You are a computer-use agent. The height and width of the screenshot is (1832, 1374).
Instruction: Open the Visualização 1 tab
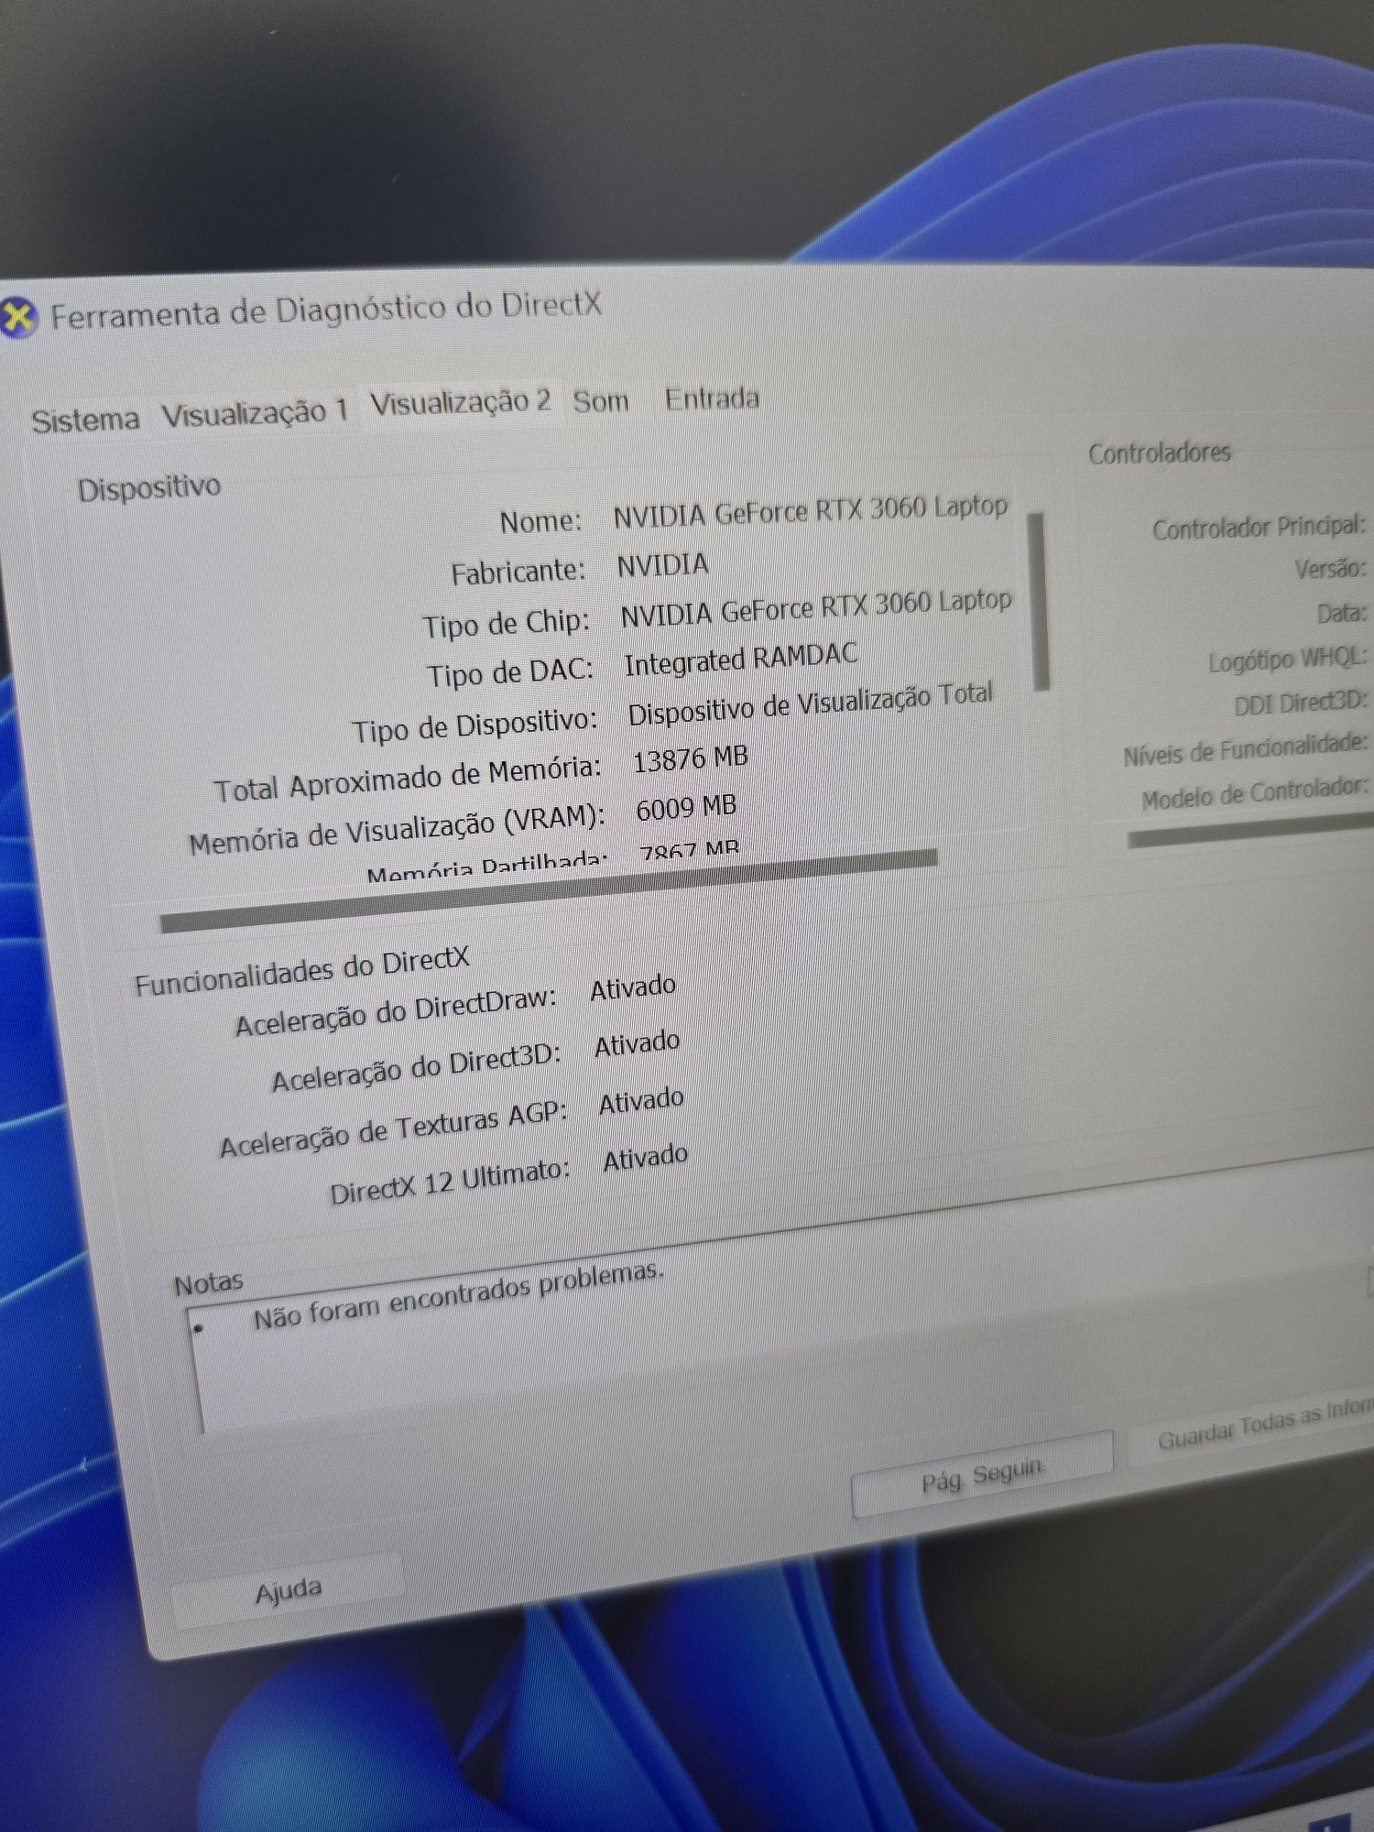coord(256,411)
